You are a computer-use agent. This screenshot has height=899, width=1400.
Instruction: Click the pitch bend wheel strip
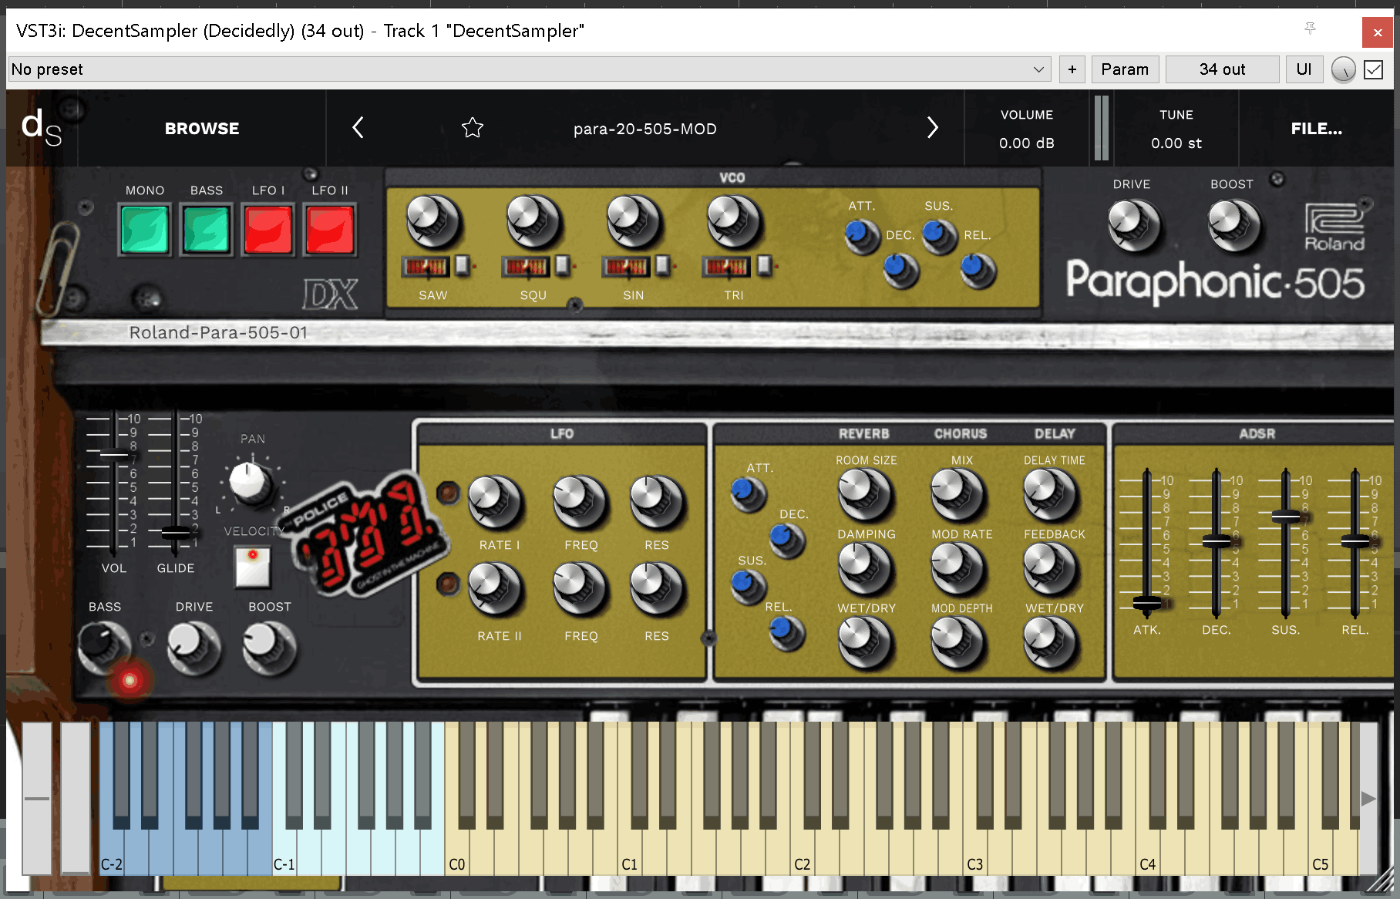point(37,798)
